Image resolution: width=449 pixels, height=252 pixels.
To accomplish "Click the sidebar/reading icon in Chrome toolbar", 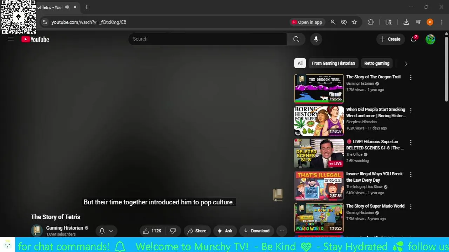I will 388,22.
